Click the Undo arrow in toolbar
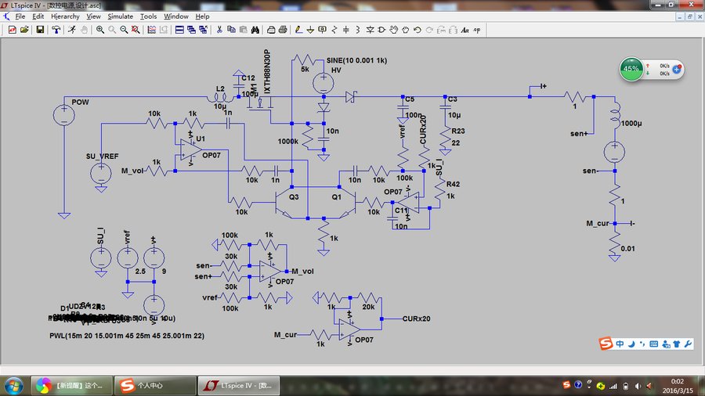Viewport: 705px width, 396px height. 418,30
